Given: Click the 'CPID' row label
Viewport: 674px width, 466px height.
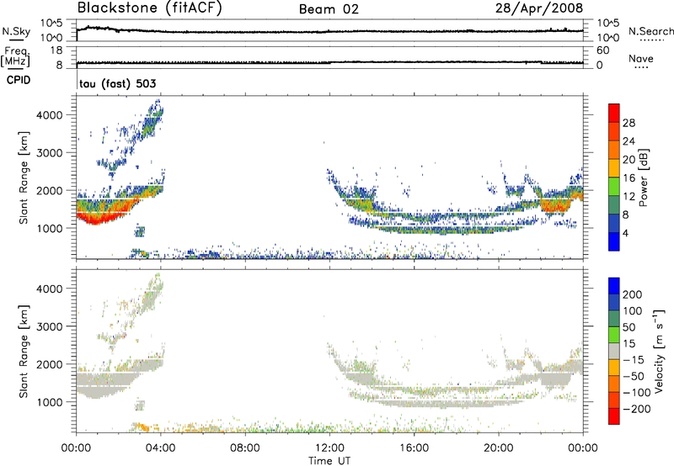Looking at the screenshot, I should tap(19, 80).
